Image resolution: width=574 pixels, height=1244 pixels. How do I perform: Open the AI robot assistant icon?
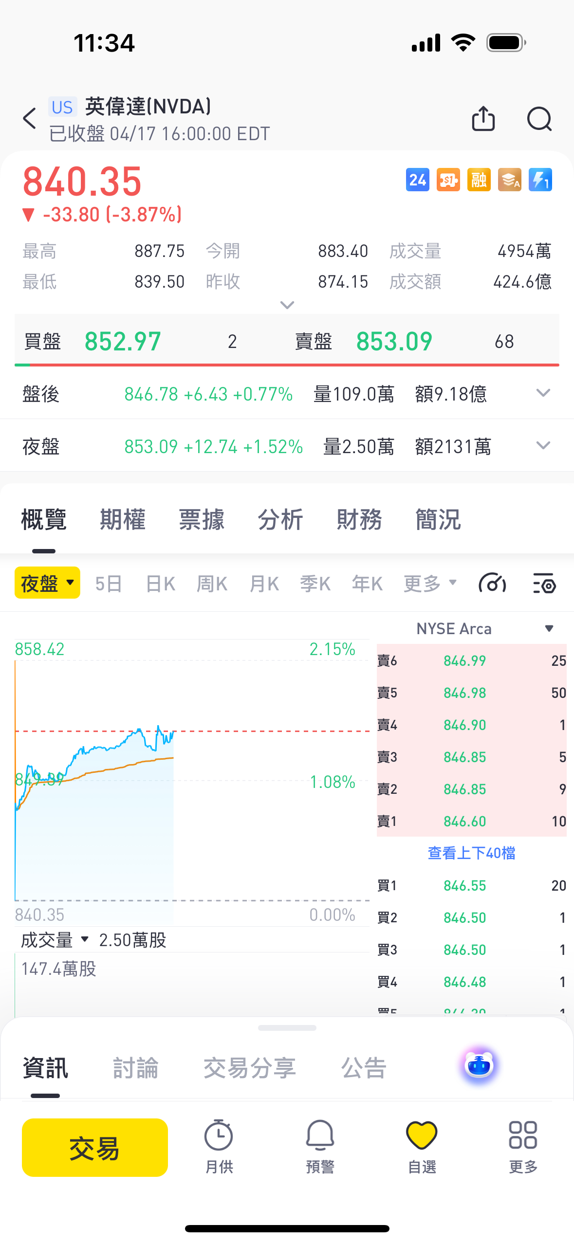[479, 1066]
